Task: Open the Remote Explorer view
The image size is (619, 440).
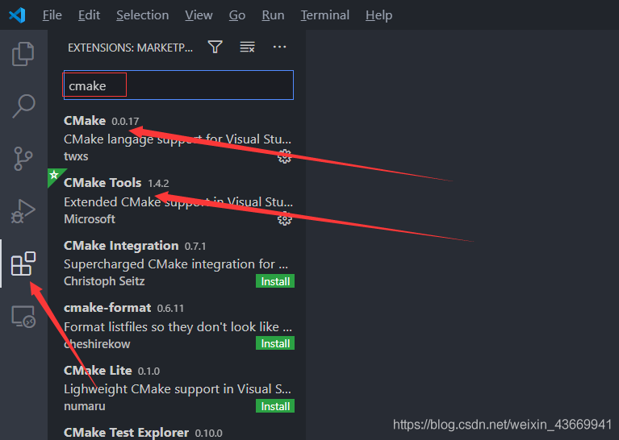Action: (x=23, y=317)
